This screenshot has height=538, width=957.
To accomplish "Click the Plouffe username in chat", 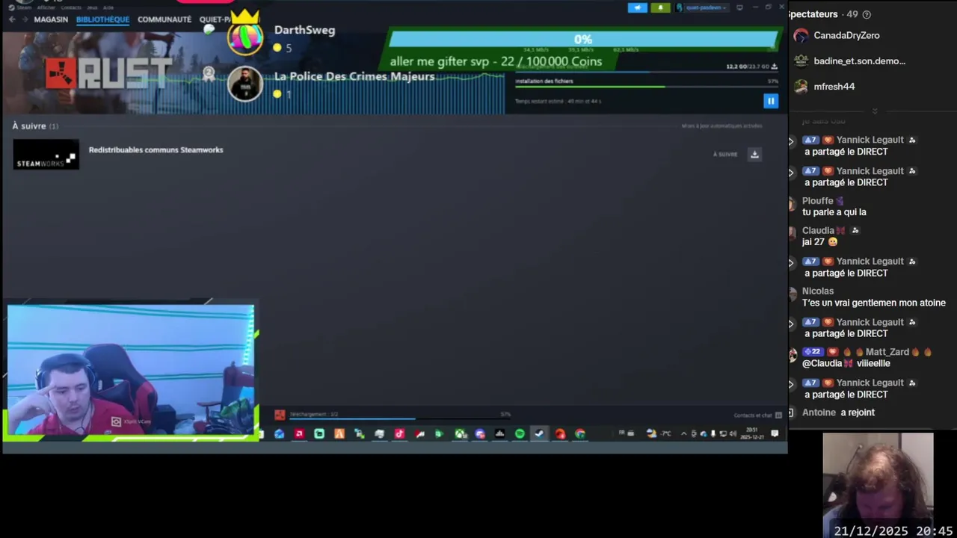I will [818, 201].
